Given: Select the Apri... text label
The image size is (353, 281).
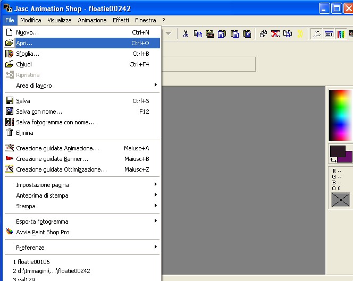Looking at the screenshot, I should [24, 43].
